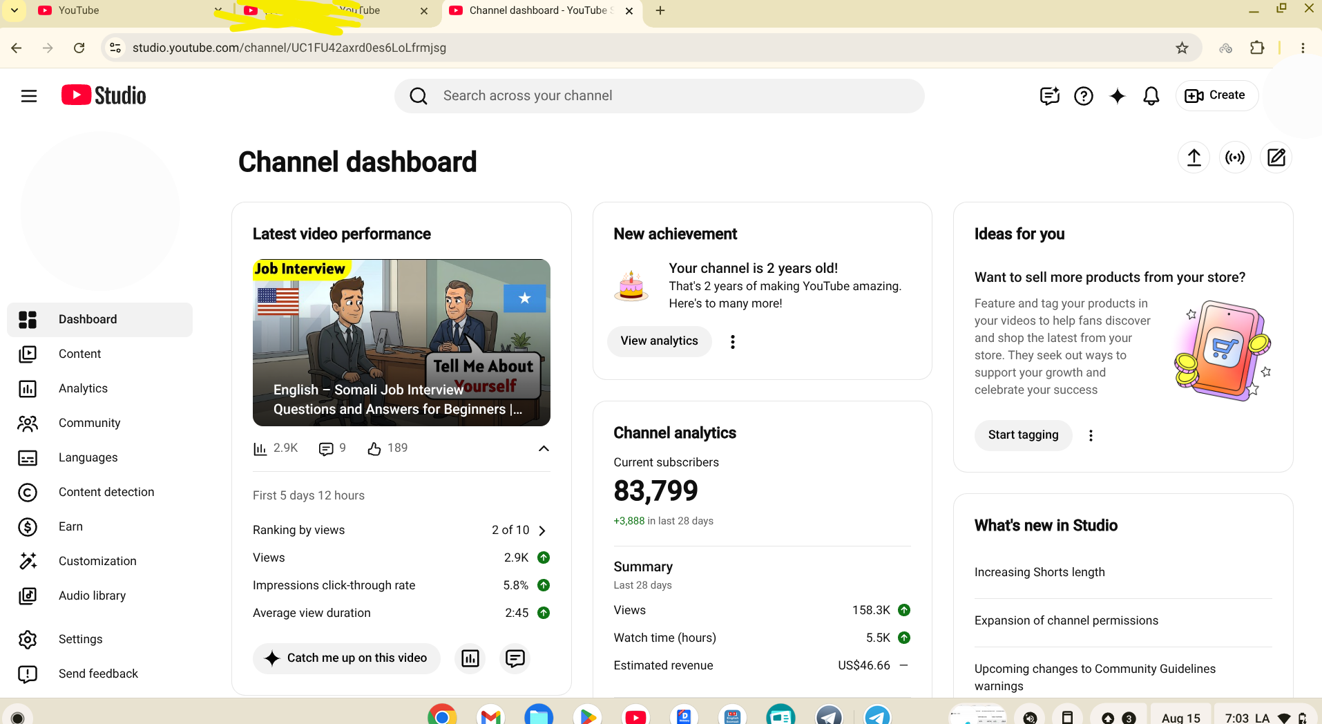Open the Studio hamburger menu

point(28,96)
